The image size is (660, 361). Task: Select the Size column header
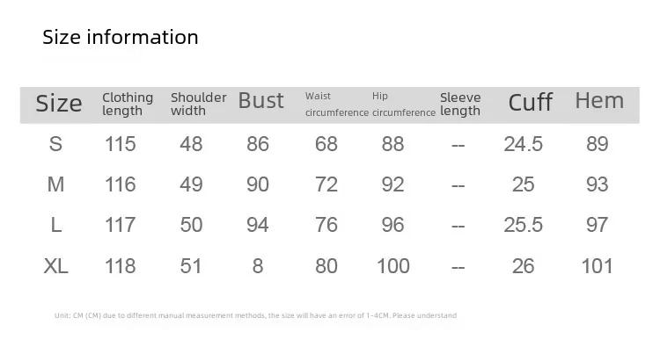click(x=58, y=104)
